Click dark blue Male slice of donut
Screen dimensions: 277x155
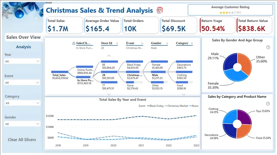230,62
